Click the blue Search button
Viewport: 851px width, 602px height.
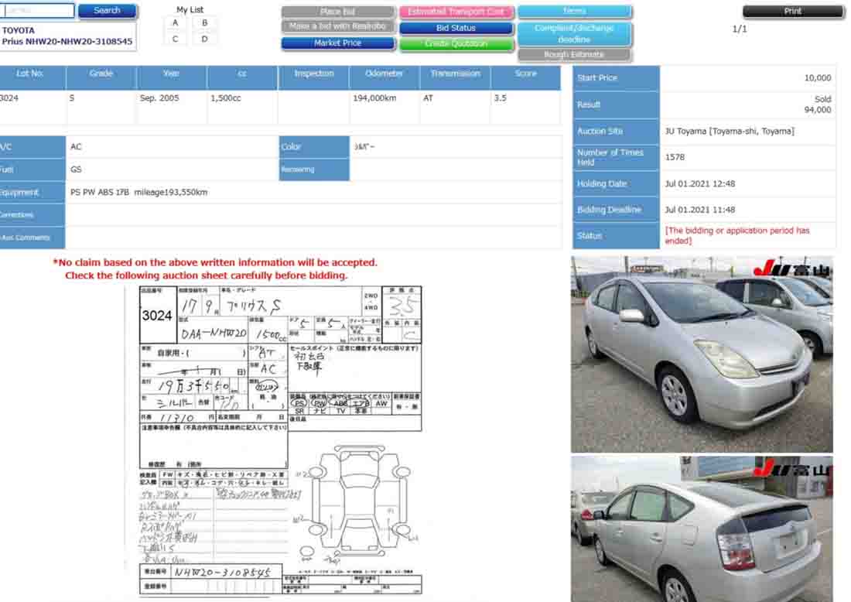107,10
